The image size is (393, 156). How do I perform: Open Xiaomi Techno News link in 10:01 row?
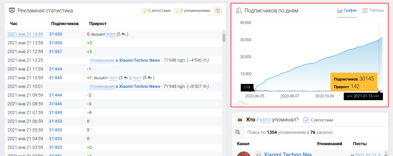pyautogui.click(x=140, y=86)
